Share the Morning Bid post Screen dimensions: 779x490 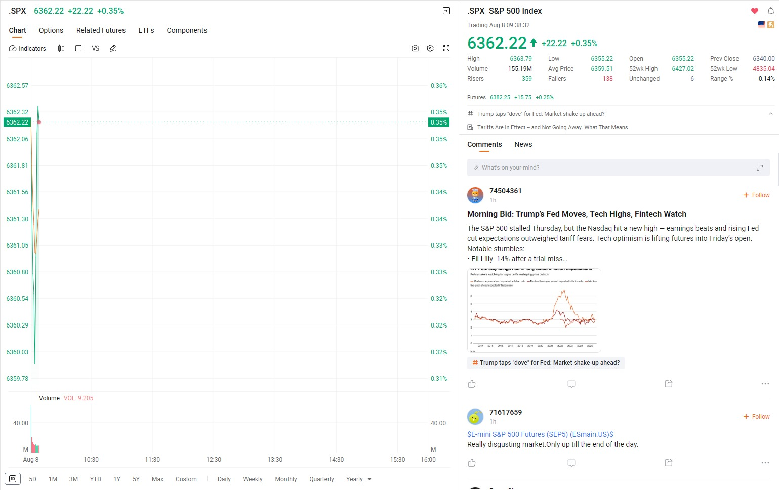[x=669, y=384]
